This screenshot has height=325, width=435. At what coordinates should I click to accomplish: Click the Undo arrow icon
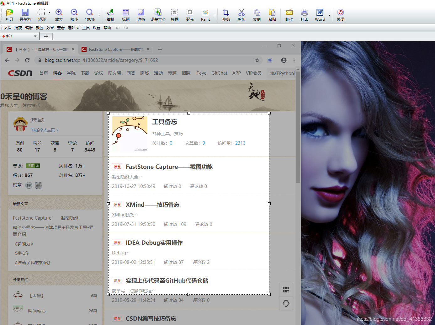(x=118, y=28)
